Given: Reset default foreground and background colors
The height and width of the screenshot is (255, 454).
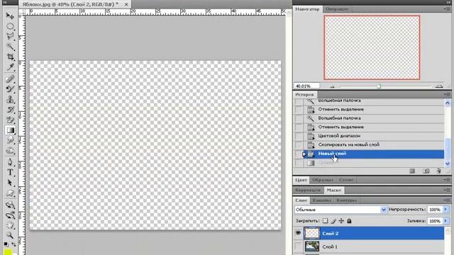Looking at the screenshot, I should 6,244.
